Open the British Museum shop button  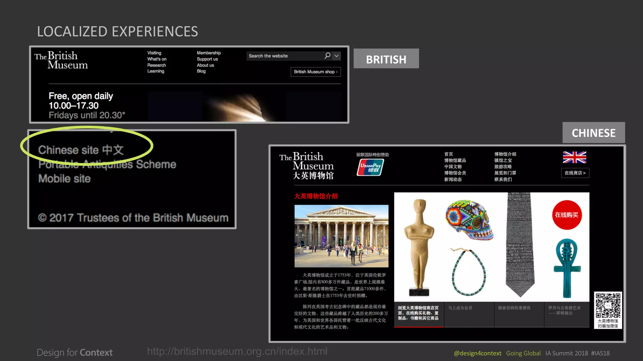(316, 72)
